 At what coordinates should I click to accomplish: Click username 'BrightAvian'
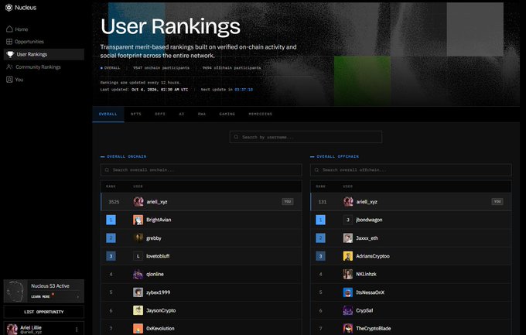(x=159, y=220)
